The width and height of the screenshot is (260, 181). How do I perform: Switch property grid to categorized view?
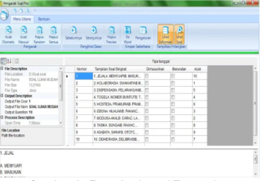tap(3, 61)
